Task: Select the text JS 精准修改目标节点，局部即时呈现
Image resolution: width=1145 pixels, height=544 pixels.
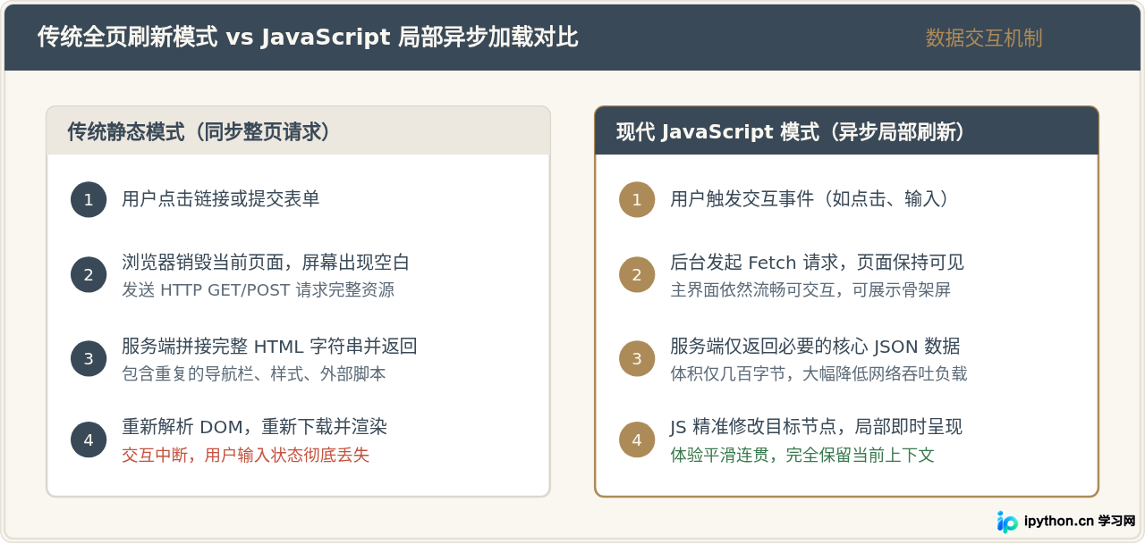Action: (816, 427)
